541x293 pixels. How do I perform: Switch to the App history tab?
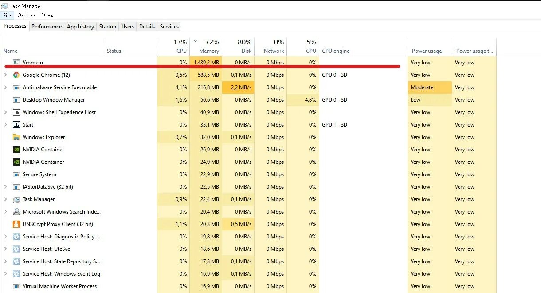tap(80, 27)
